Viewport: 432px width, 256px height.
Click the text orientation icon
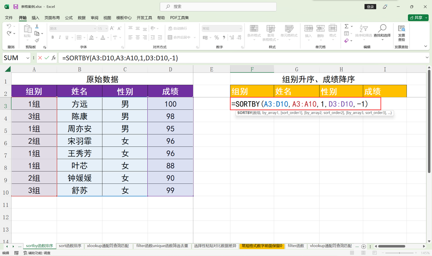(x=153, y=28)
